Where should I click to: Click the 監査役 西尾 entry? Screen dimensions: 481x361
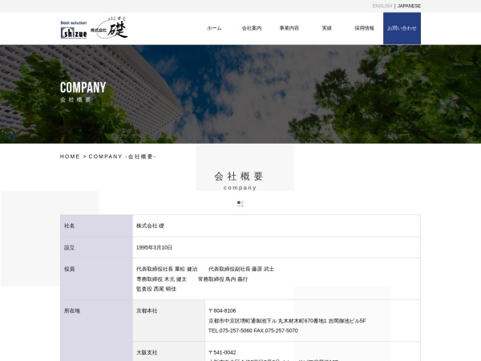[156, 289]
